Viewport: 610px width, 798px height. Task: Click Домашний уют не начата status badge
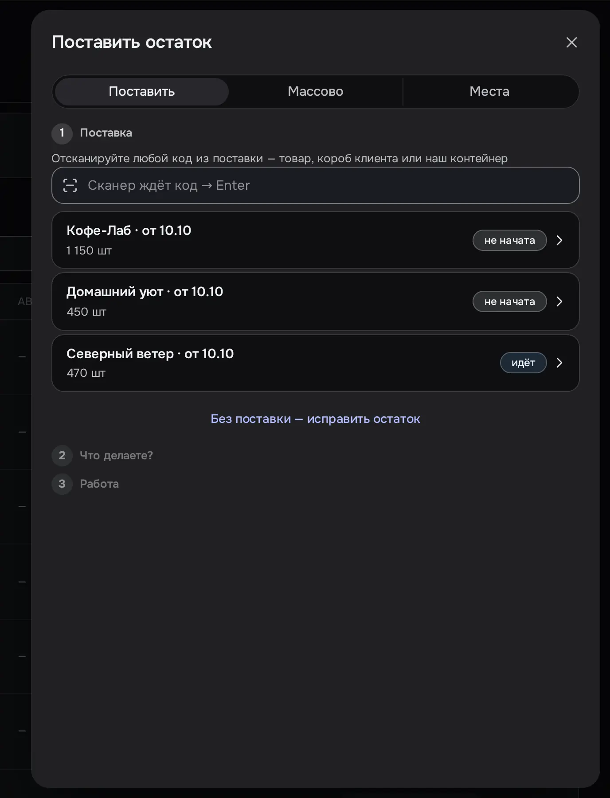click(509, 301)
